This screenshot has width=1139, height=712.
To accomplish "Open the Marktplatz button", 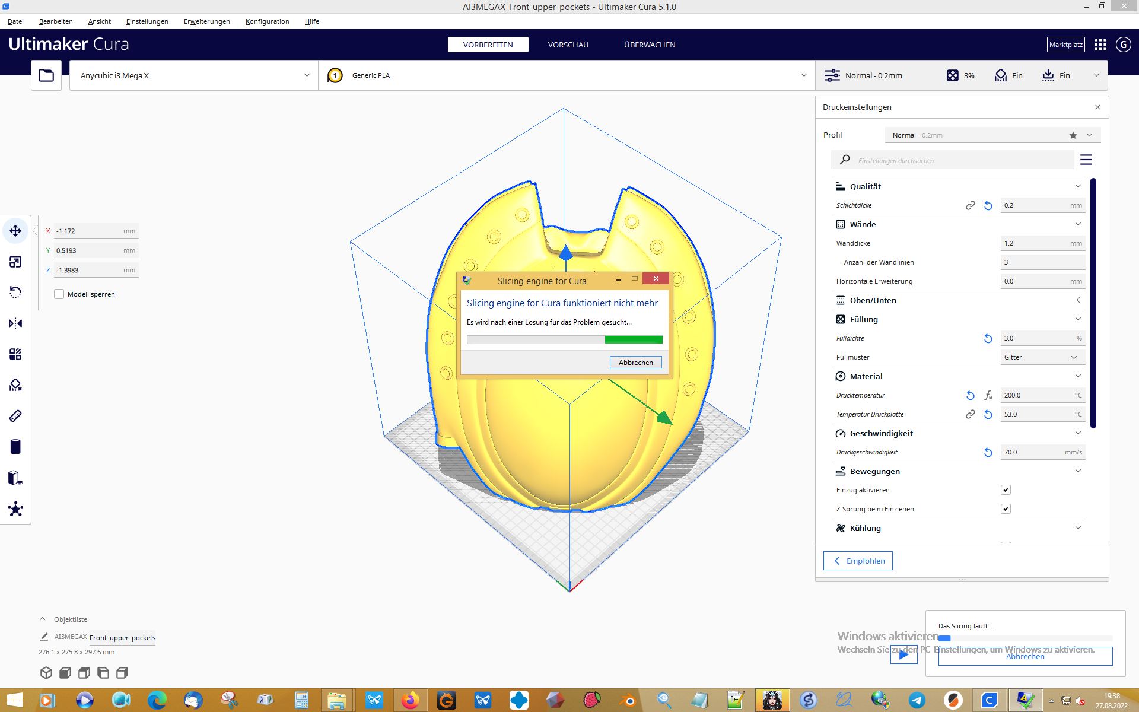I will point(1066,44).
